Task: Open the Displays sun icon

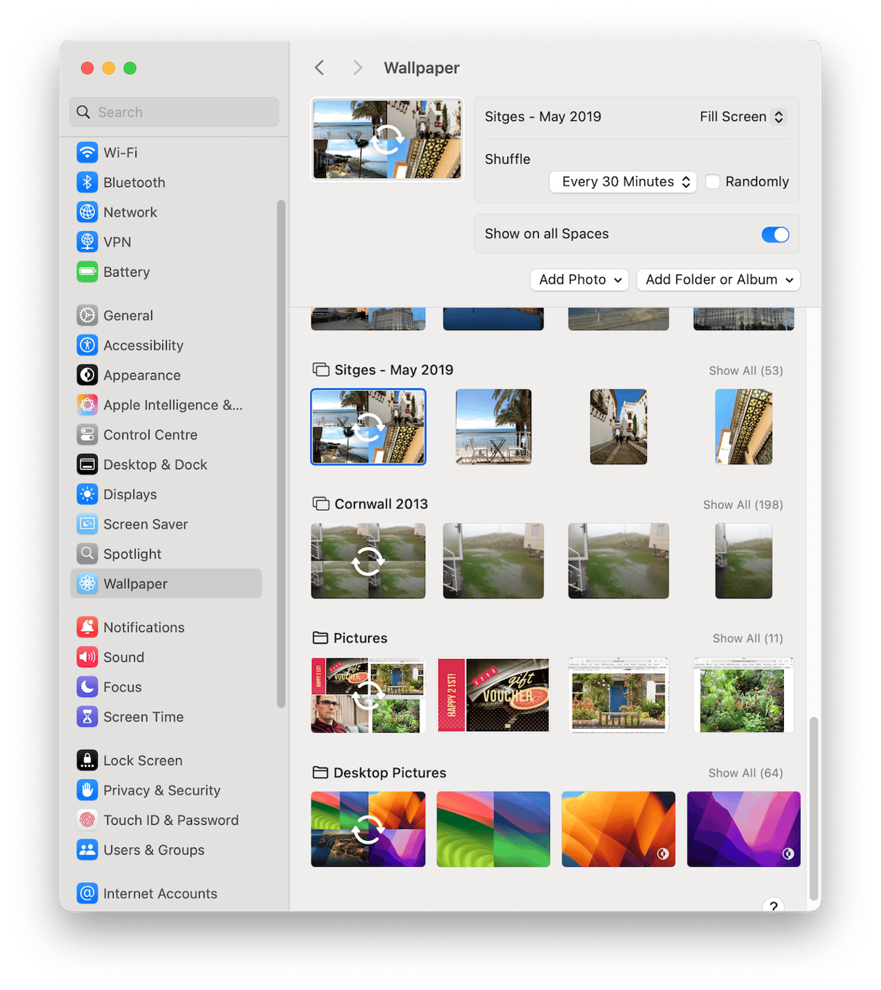Action: (87, 494)
